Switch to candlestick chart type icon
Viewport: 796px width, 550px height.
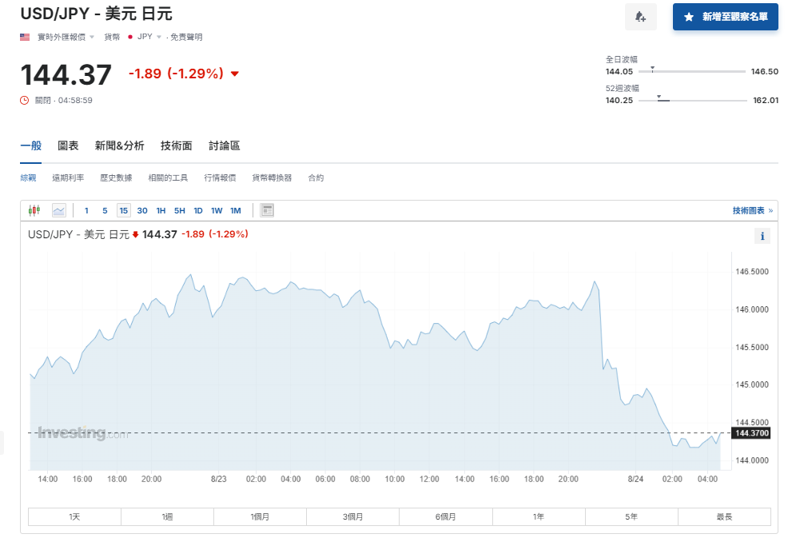[x=34, y=210]
